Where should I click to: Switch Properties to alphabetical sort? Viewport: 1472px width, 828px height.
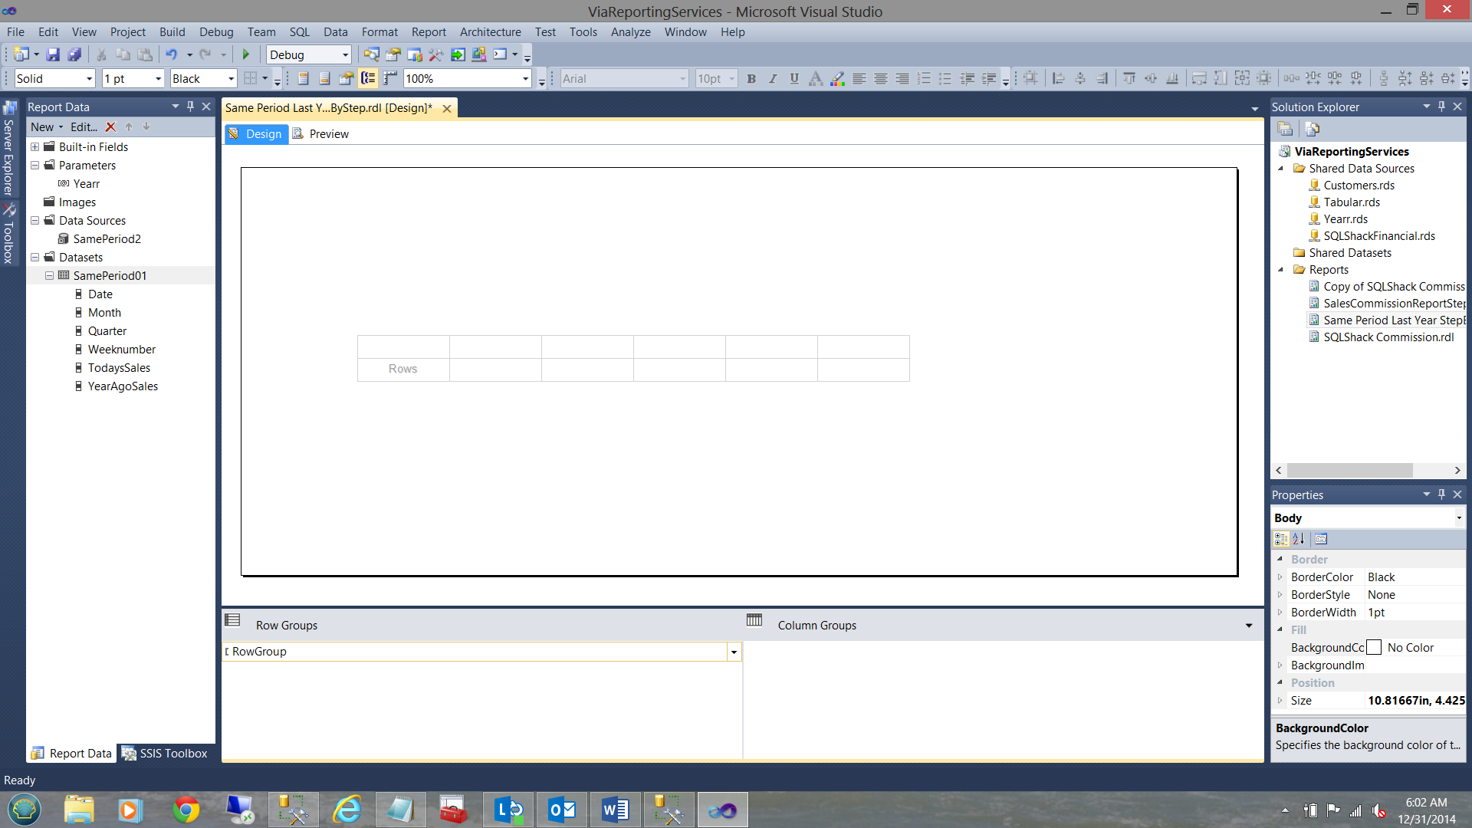(x=1299, y=539)
